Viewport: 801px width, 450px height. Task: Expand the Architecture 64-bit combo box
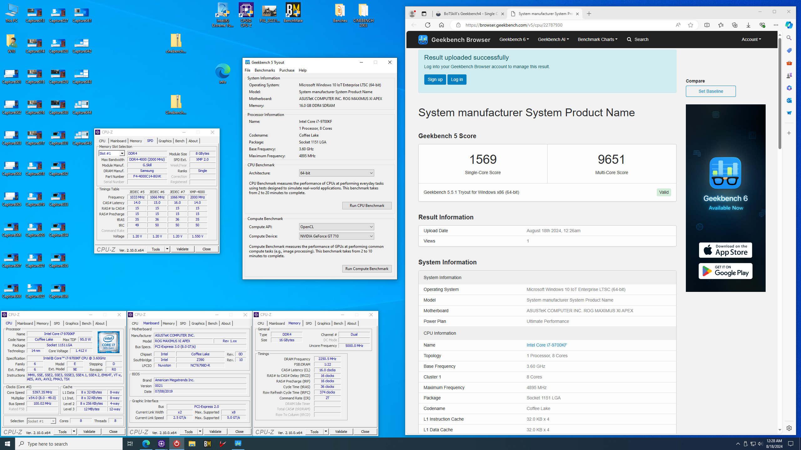click(x=336, y=173)
